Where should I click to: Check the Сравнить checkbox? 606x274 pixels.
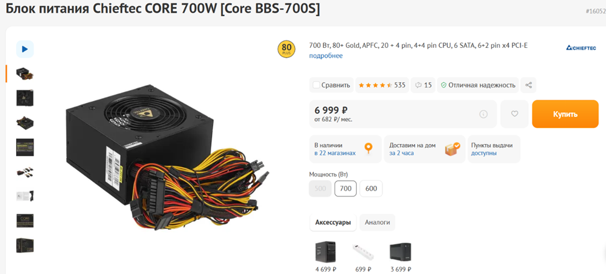click(316, 85)
